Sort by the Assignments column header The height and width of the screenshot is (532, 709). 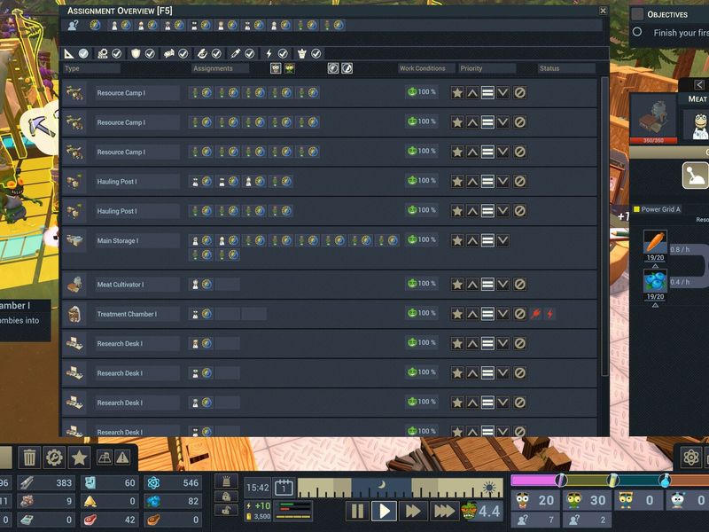220,68
